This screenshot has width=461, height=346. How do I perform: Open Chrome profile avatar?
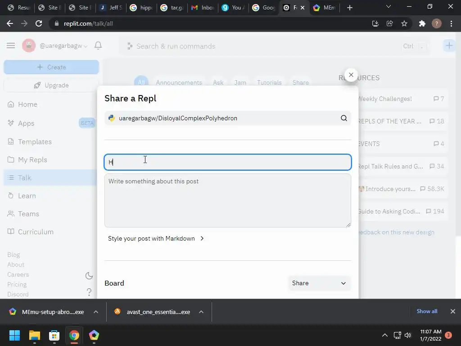pyautogui.click(x=437, y=23)
